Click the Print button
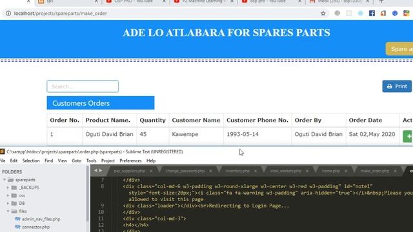413x232 pixels. point(397,86)
